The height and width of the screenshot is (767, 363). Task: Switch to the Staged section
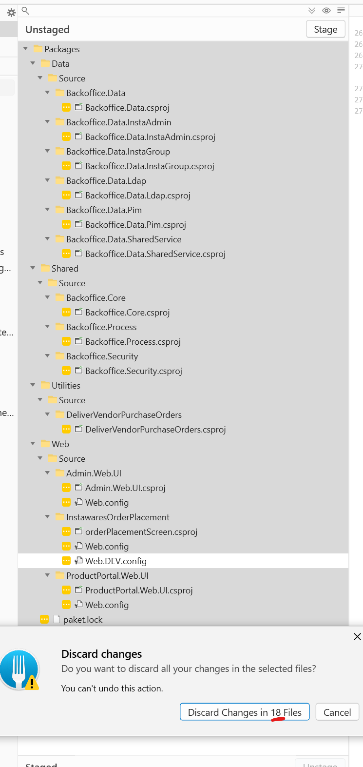pos(41,763)
